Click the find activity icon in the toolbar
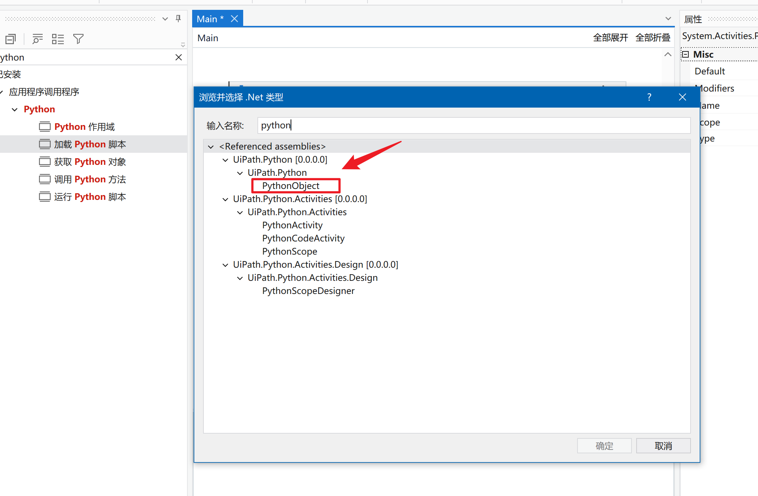Screen dimensions: 758x496 click(x=37, y=39)
